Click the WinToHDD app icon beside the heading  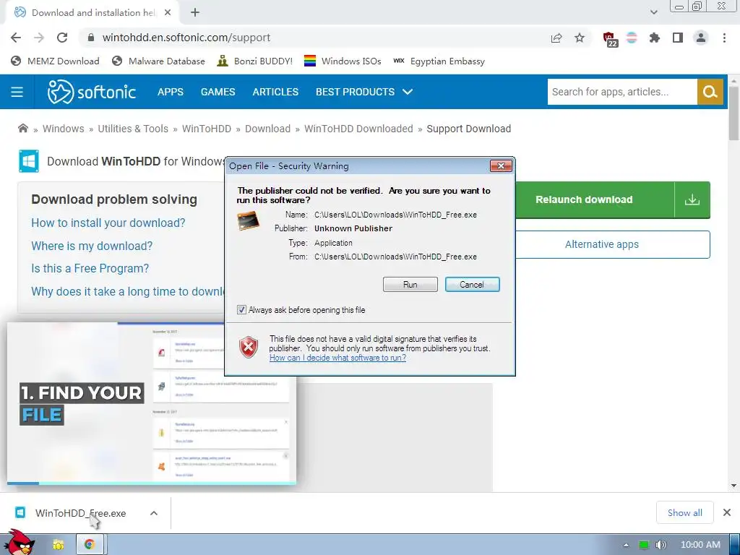pyautogui.click(x=29, y=161)
